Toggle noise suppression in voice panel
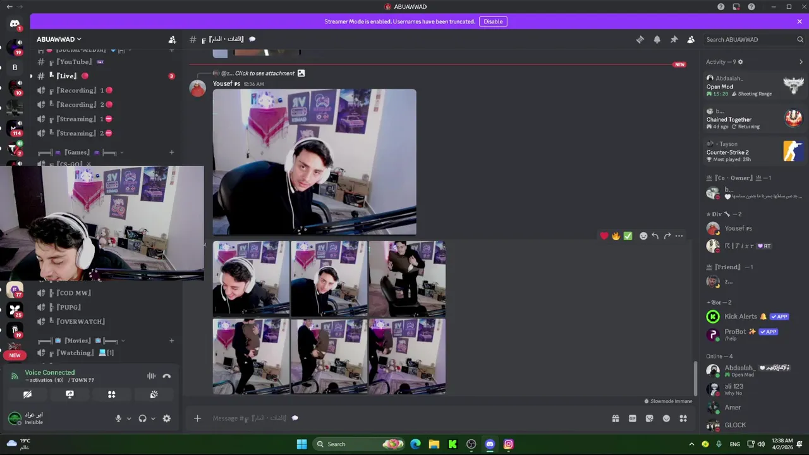This screenshot has width=809, height=455. click(x=151, y=376)
